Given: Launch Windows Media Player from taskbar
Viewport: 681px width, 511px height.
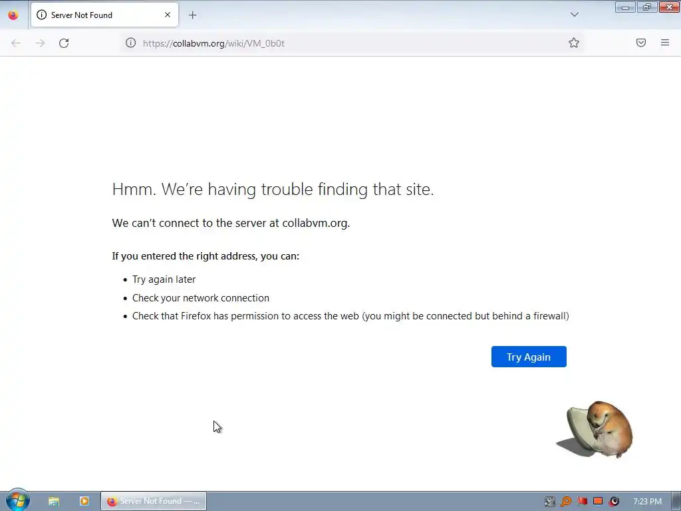Looking at the screenshot, I should pyautogui.click(x=84, y=501).
